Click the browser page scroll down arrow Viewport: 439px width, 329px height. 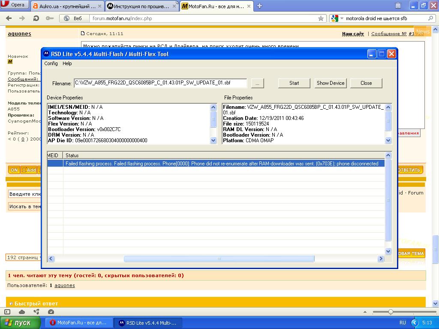point(436,304)
